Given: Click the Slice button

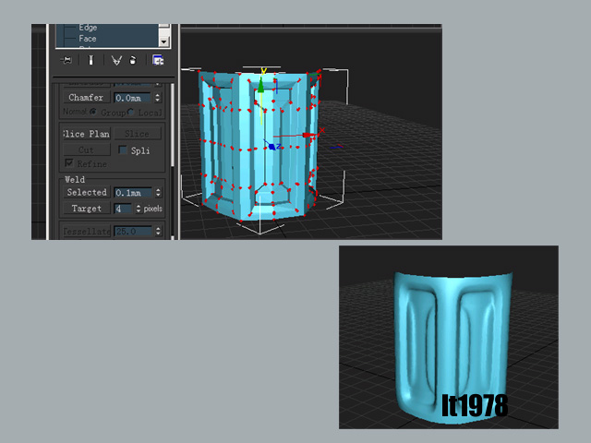Looking at the screenshot, I should [138, 134].
